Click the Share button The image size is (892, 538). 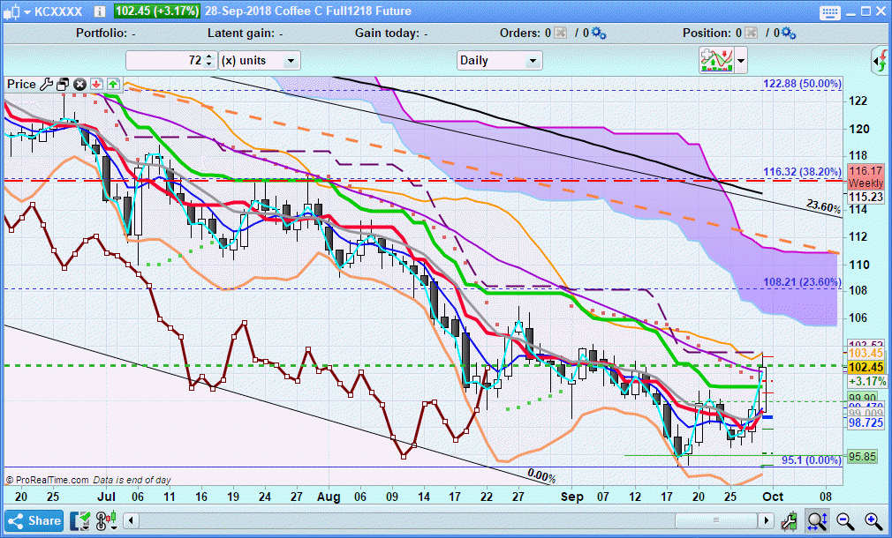[x=34, y=520]
